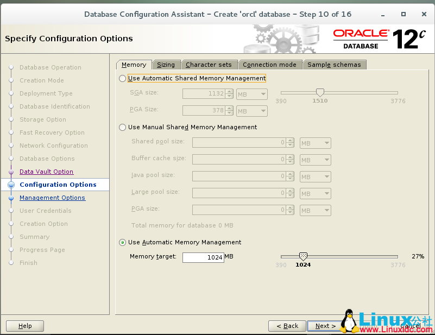This screenshot has height=335, width=435.
Task: Open the Sample schemas tab
Action: point(334,64)
